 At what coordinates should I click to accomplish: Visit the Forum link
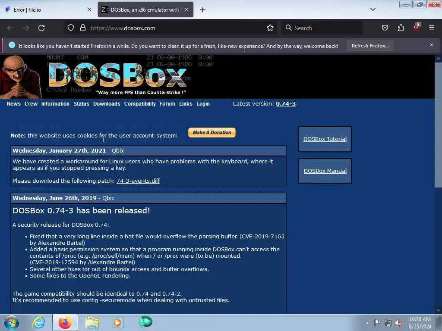coord(167,104)
